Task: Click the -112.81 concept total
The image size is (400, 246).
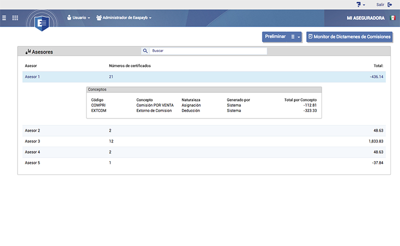Action: coord(310,105)
